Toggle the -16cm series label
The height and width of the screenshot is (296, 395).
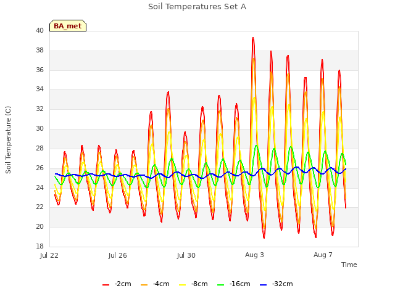point(240,284)
